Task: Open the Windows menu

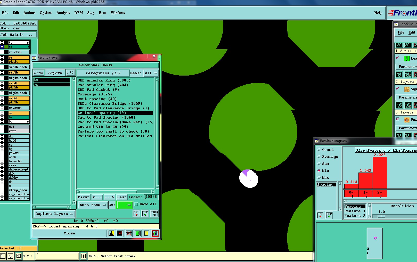Action: (x=118, y=13)
